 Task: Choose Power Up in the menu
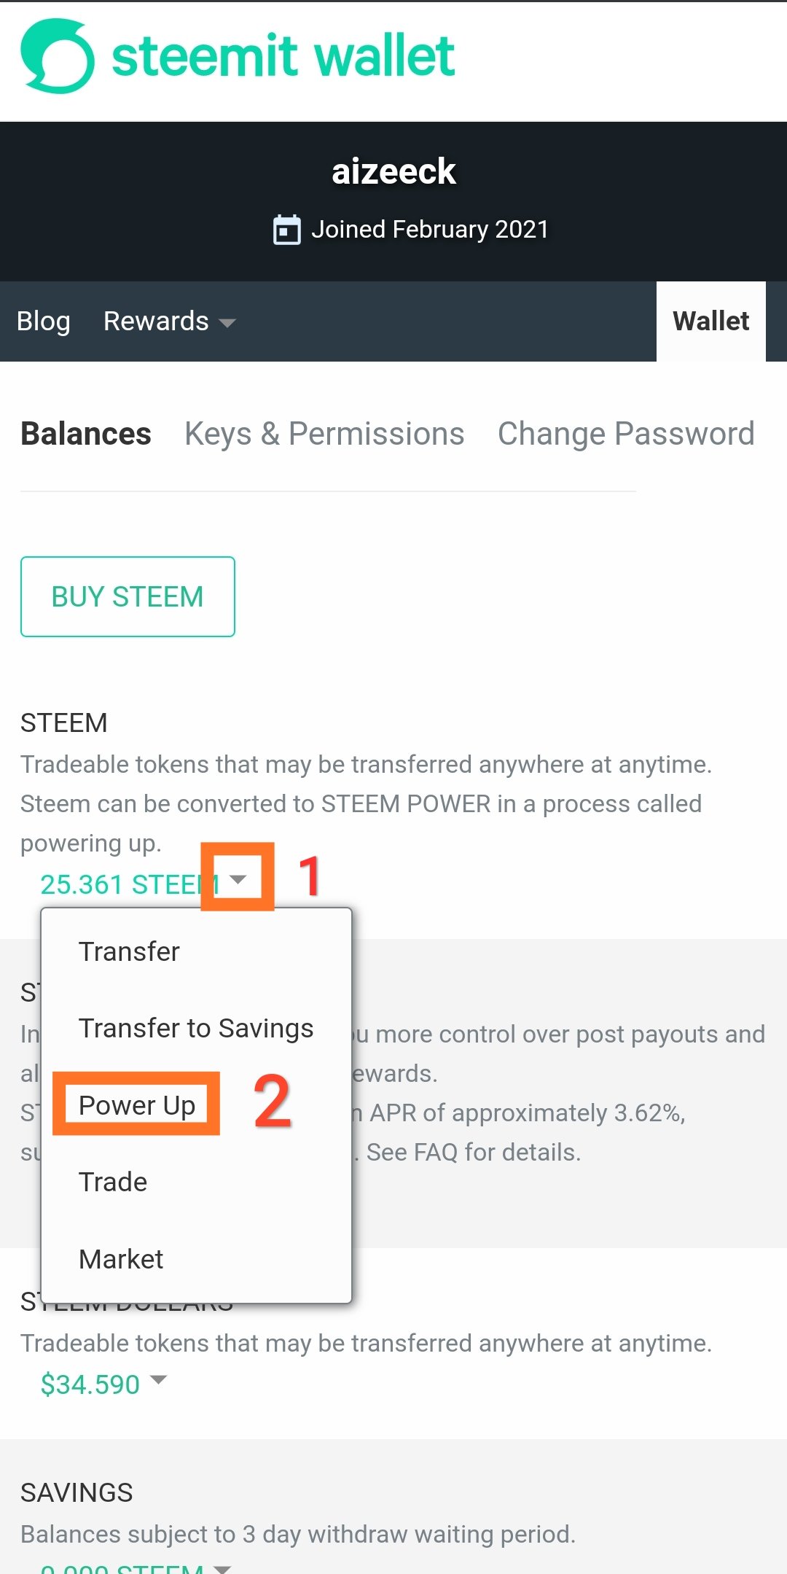pyautogui.click(x=137, y=1105)
